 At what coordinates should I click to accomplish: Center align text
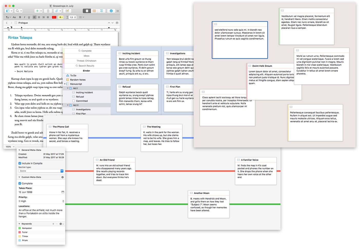click(39, 17)
